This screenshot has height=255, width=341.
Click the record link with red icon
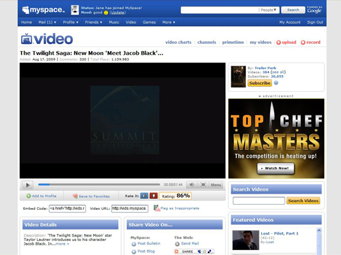point(310,42)
